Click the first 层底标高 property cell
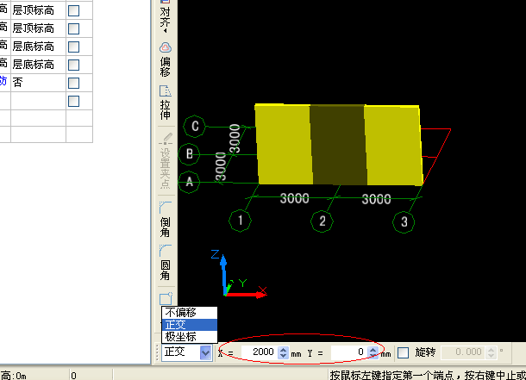The width and height of the screenshot is (526, 380). click(x=37, y=47)
